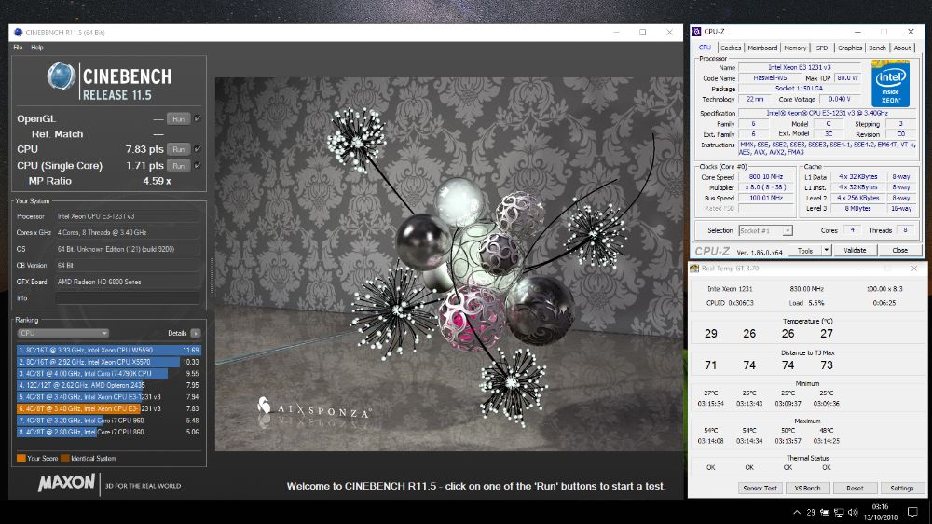This screenshot has height=524, width=932.
Task: Select ranking row E3-1231 v3 scoring 7.94
Action: [x=108, y=396]
